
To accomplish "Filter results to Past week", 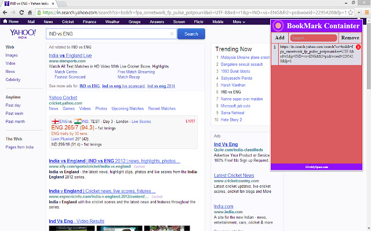I will click(14, 113).
